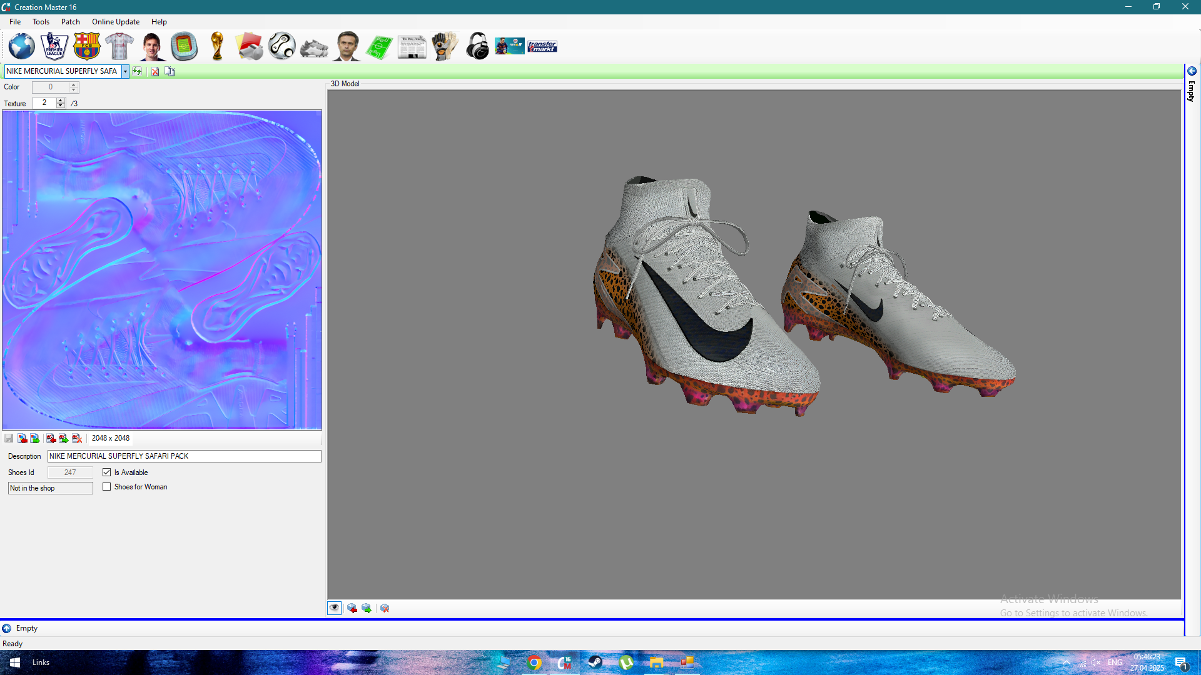Click the greyed save texture icon
Viewport: 1201px width, 675px height.
pyautogui.click(x=9, y=438)
